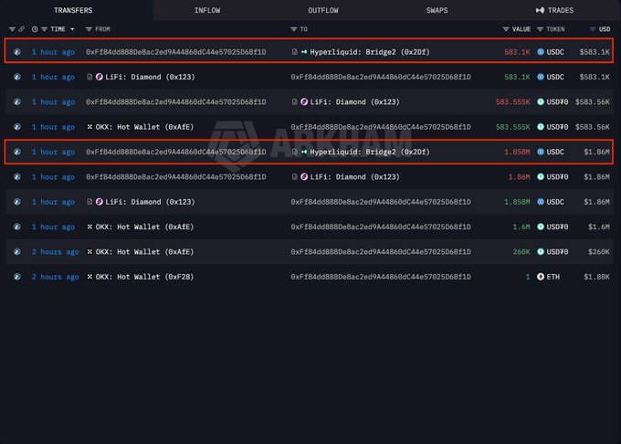The width and height of the screenshot is (621, 444).
Task: Click OKX logo in the 1 ETH row
Action: tap(89, 277)
